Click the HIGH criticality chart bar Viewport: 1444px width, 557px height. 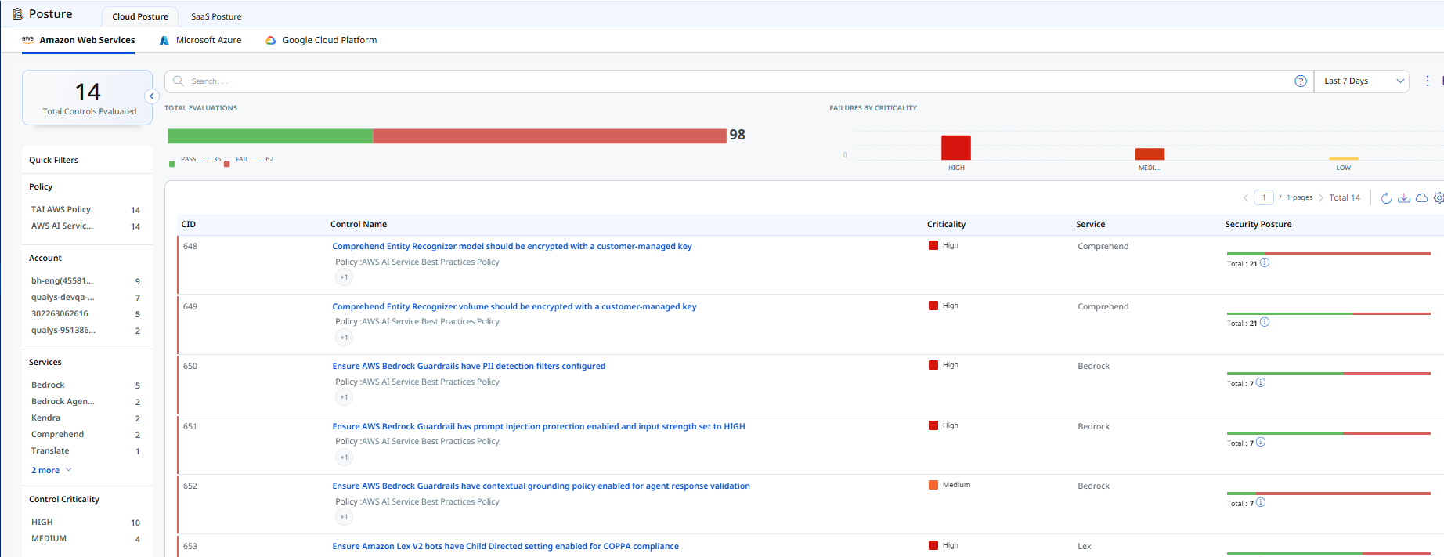pos(956,147)
